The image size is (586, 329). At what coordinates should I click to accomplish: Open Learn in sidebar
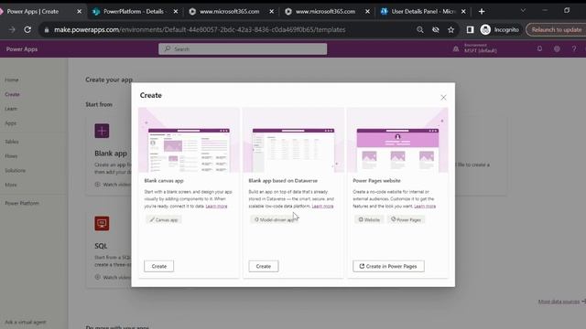(11, 109)
